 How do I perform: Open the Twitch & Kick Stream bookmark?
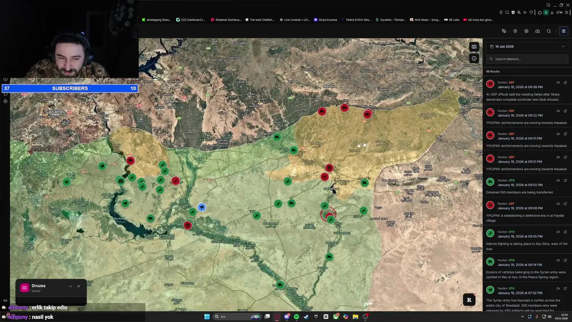pos(356,20)
